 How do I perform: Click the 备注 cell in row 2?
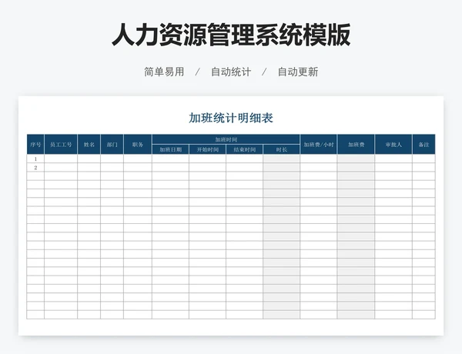424,167
